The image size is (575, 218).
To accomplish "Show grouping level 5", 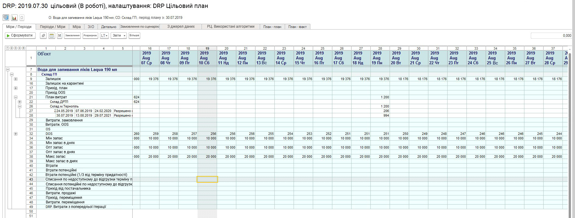I will coord(23,48).
